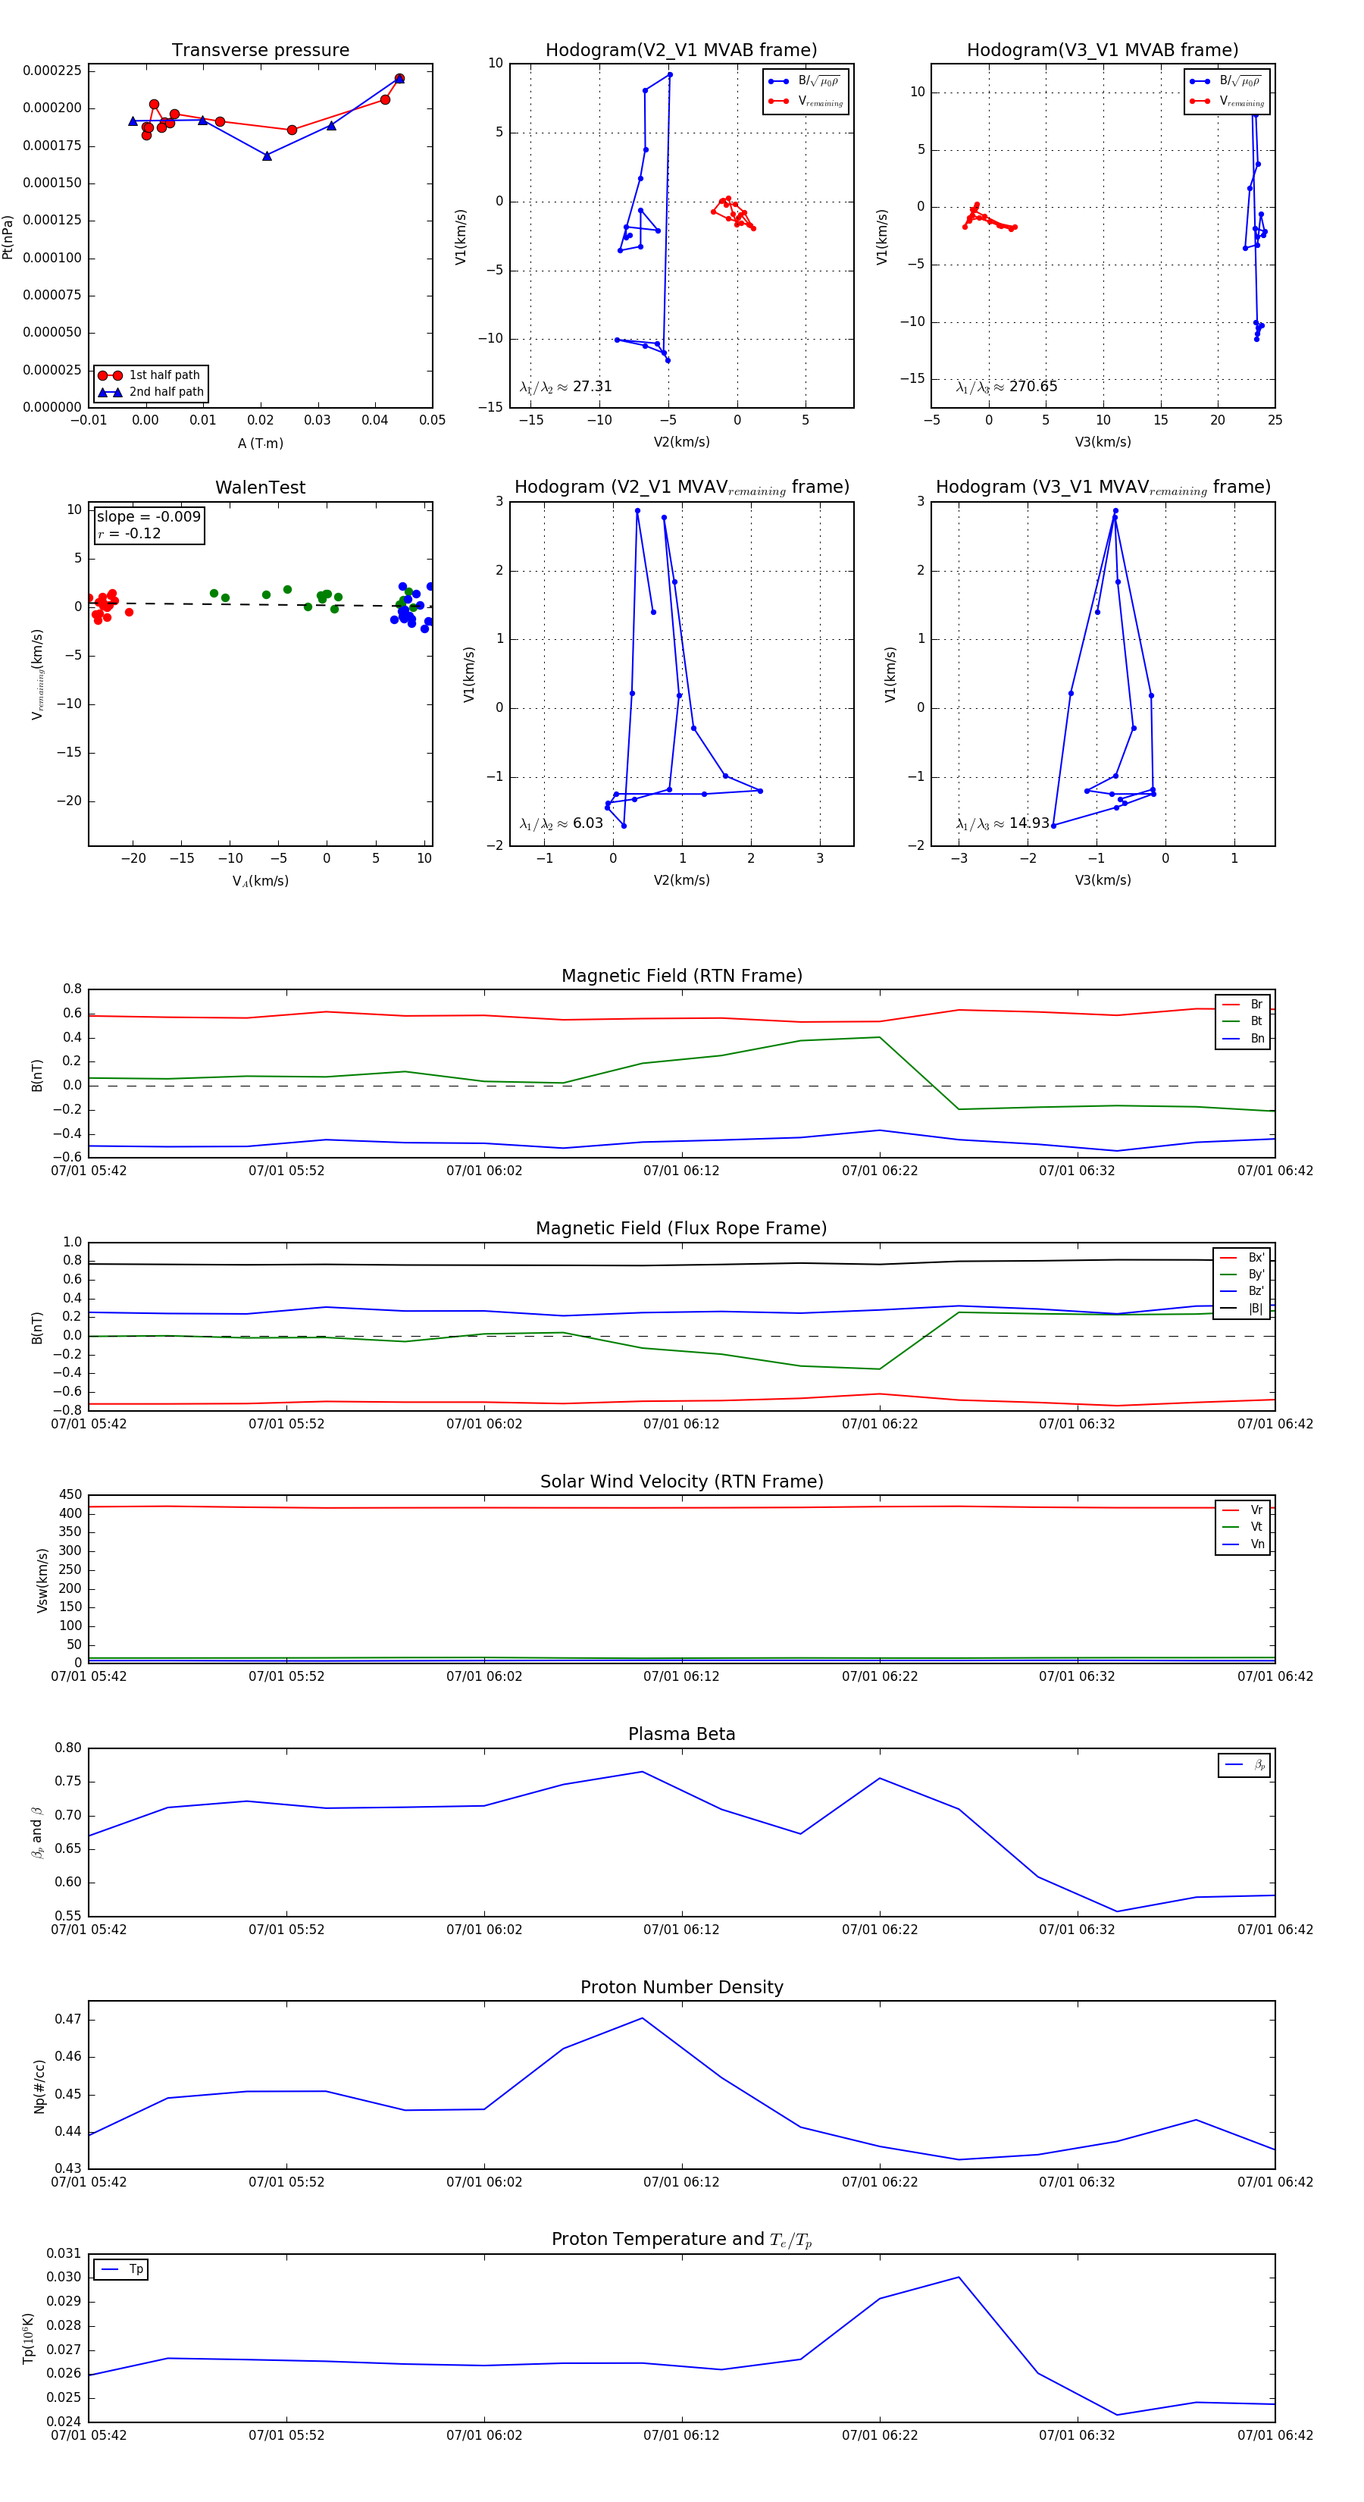1364x2502 pixels.
Task: Click the proton temperature curve peak near 0.030
Action: (x=959, y=2277)
